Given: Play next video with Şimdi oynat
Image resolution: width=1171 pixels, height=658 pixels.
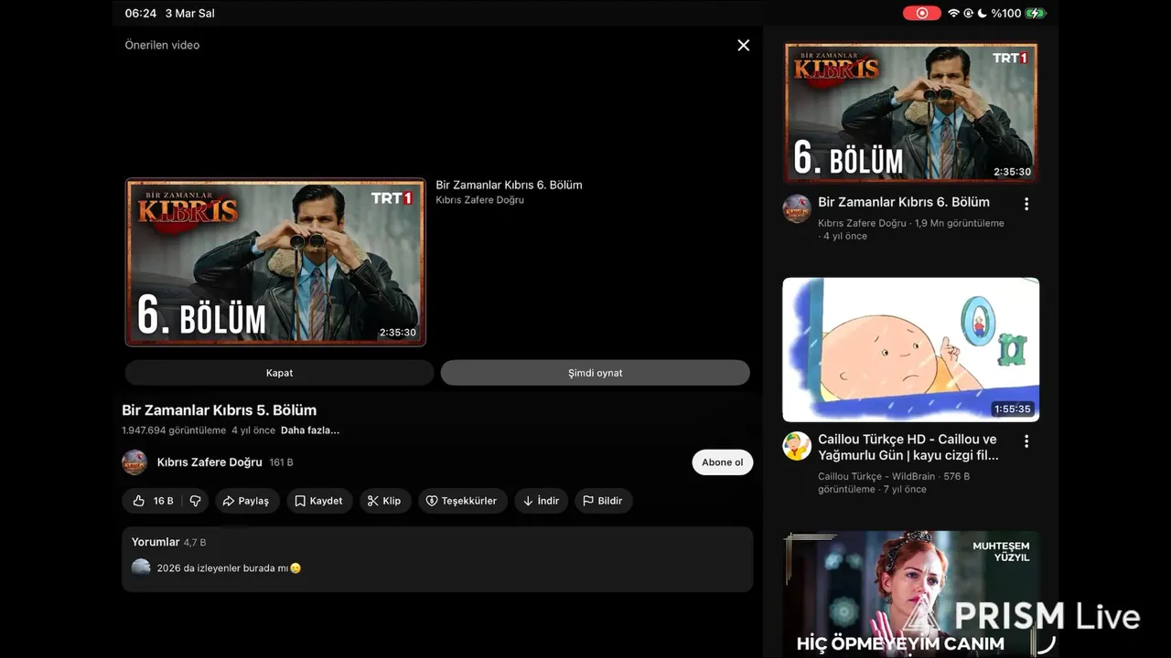Looking at the screenshot, I should 595,373.
